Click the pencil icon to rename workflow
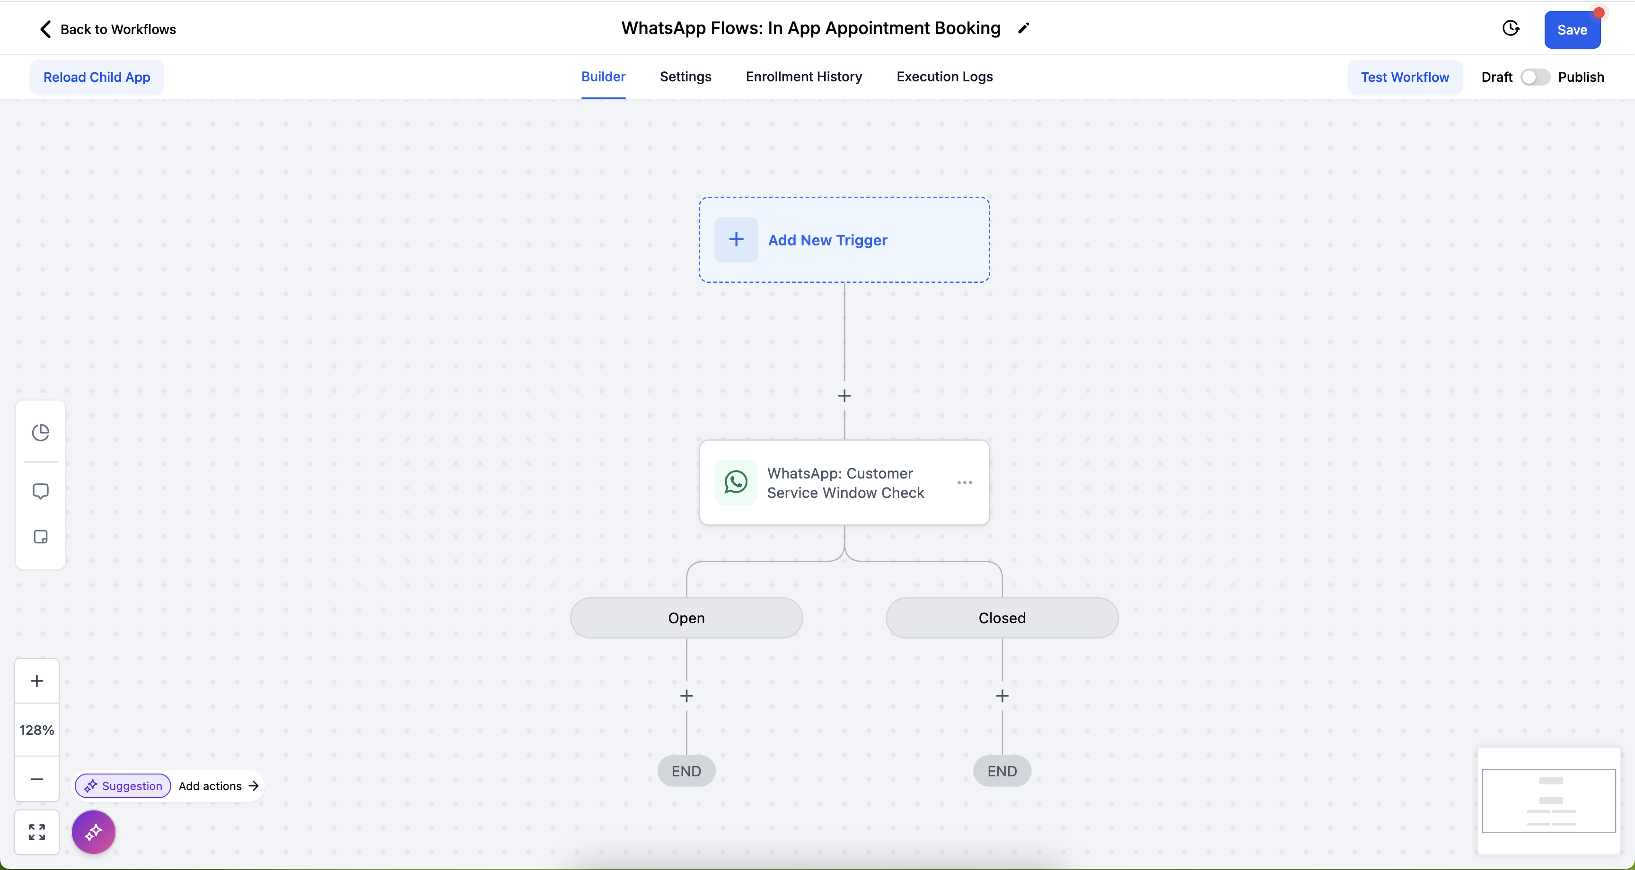 [x=1023, y=28]
